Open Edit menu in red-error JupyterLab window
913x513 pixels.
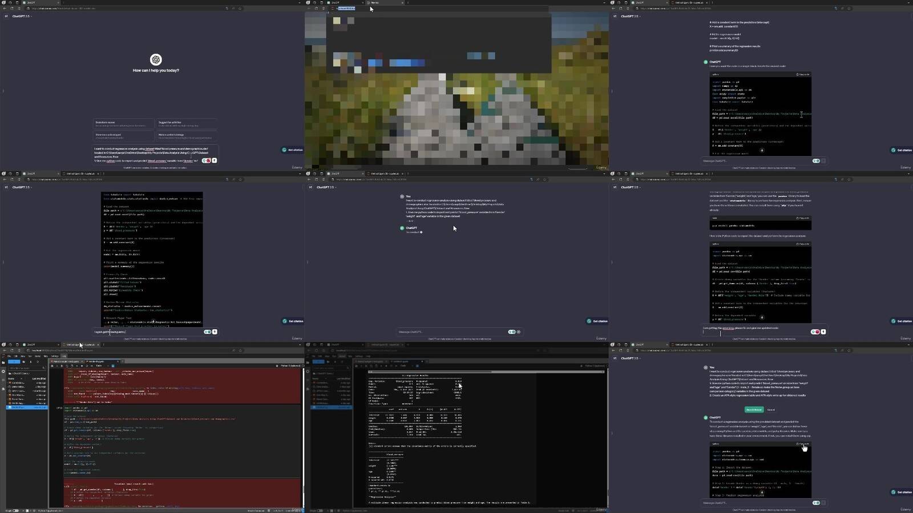tap(16, 356)
